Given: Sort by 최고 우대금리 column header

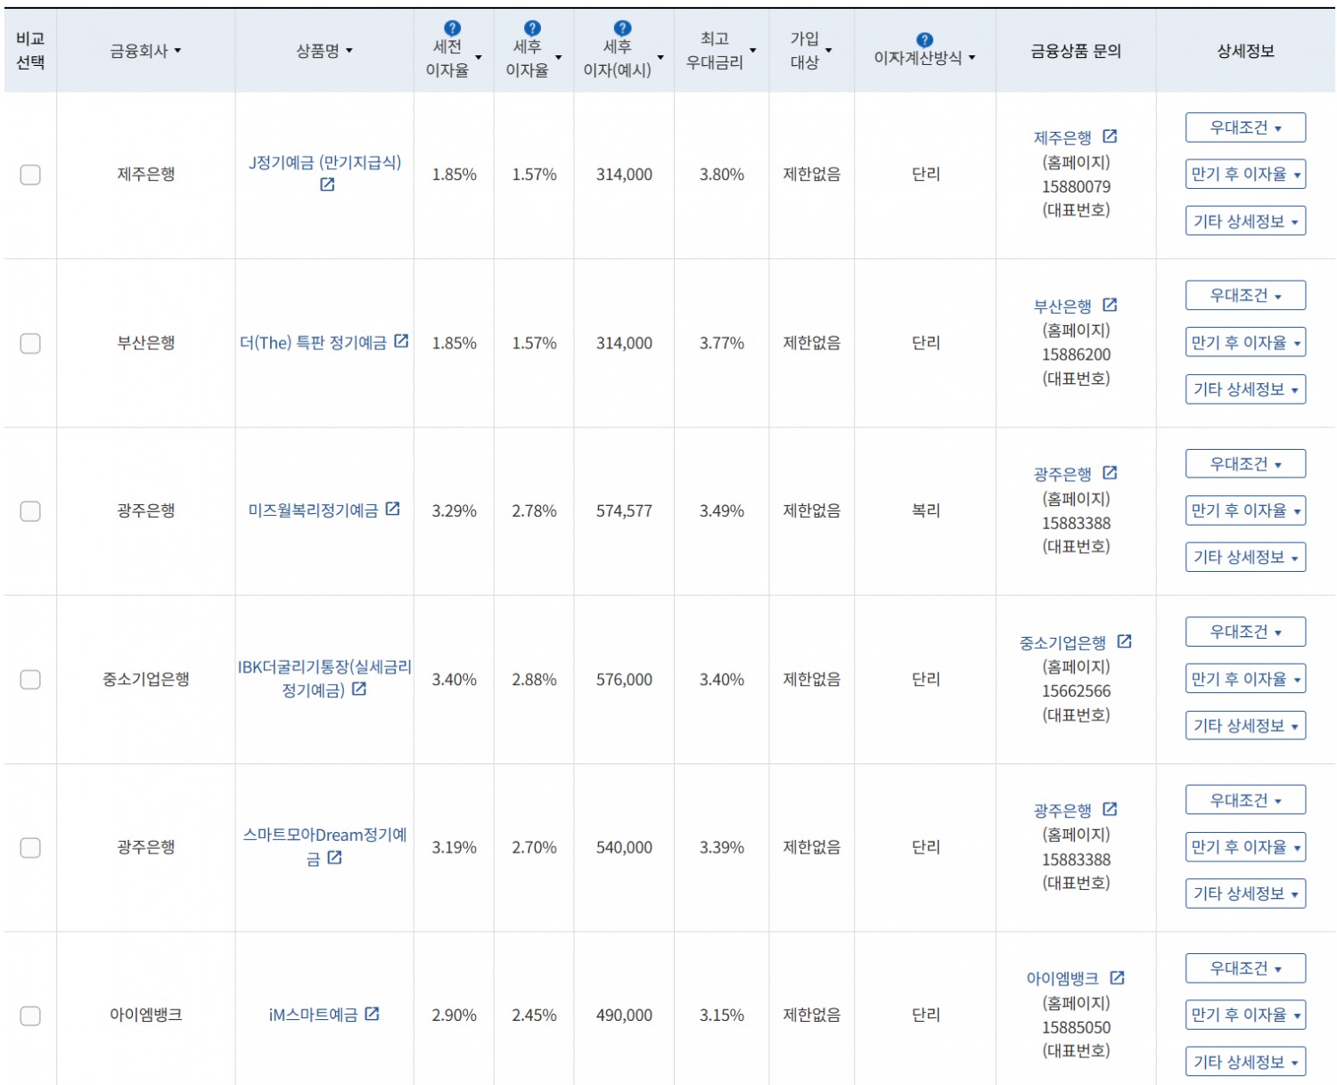Looking at the screenshot, I should [721, 50].
